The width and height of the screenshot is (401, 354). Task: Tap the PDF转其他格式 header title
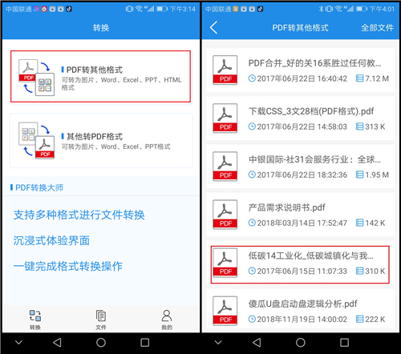(300, 28)
